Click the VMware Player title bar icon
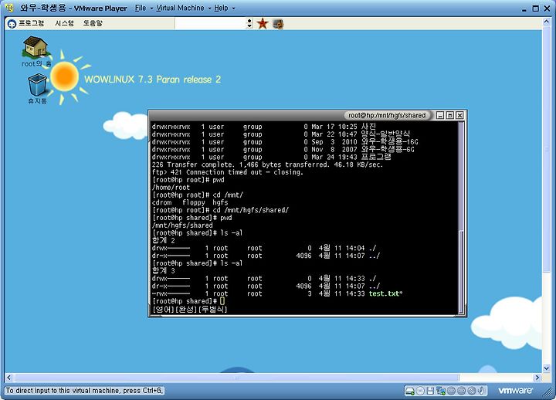The image size is (556, 400). pos(10,8)
